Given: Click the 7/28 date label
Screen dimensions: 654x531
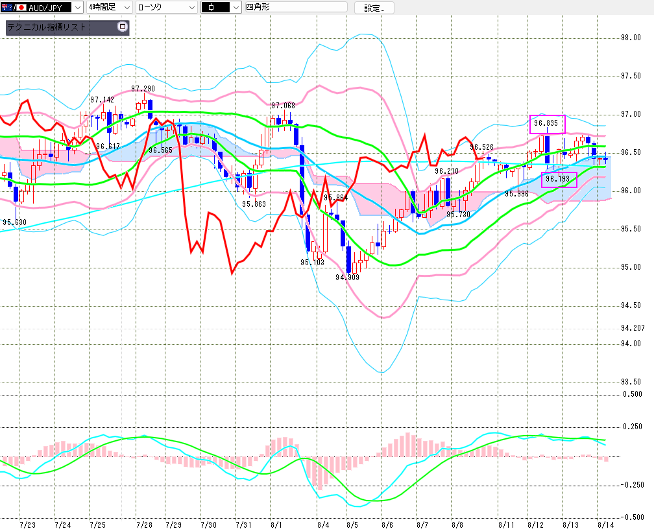Looking at the screenshot, I should [x=144, y=525].
